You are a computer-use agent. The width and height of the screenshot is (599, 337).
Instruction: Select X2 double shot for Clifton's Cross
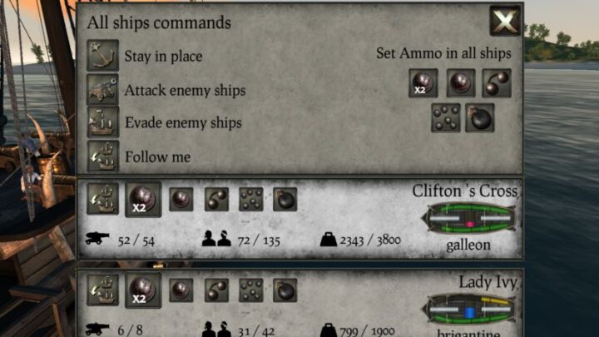coord(143,200)
